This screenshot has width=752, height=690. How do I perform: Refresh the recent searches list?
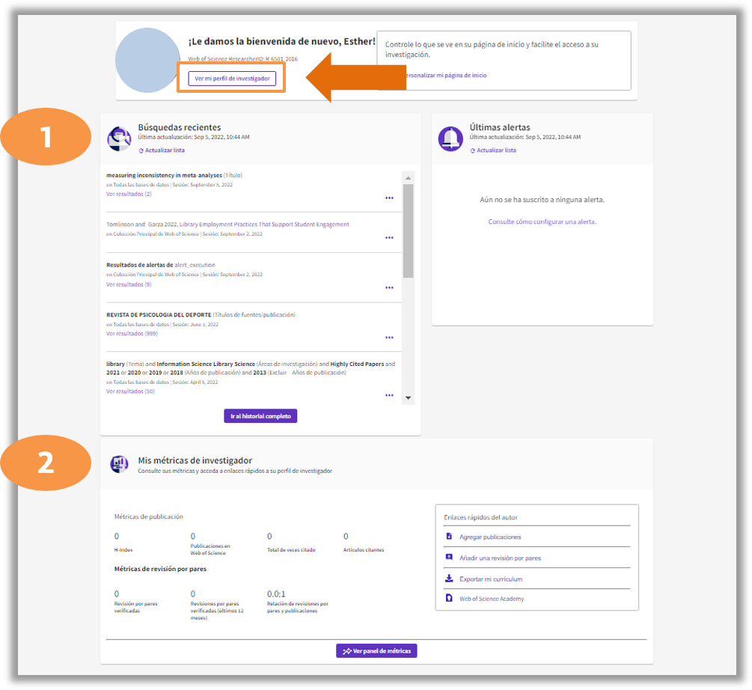pyautogui.click(x=162, y=150)
